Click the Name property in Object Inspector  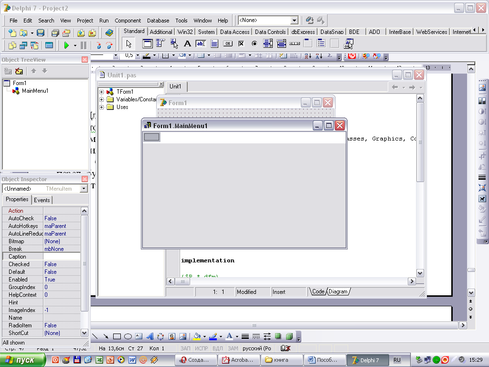tap(15, 318)
